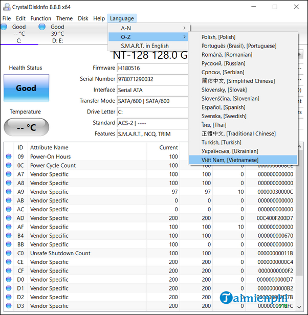Open the Function menu
Image resolution: width=308 pixels, height=315 pixels.
pos(41,18)
